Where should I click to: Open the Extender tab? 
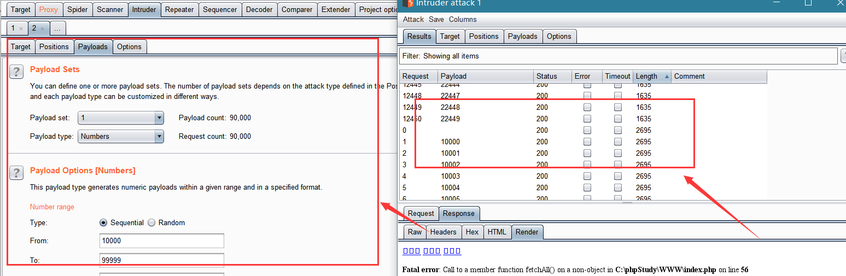336,9
